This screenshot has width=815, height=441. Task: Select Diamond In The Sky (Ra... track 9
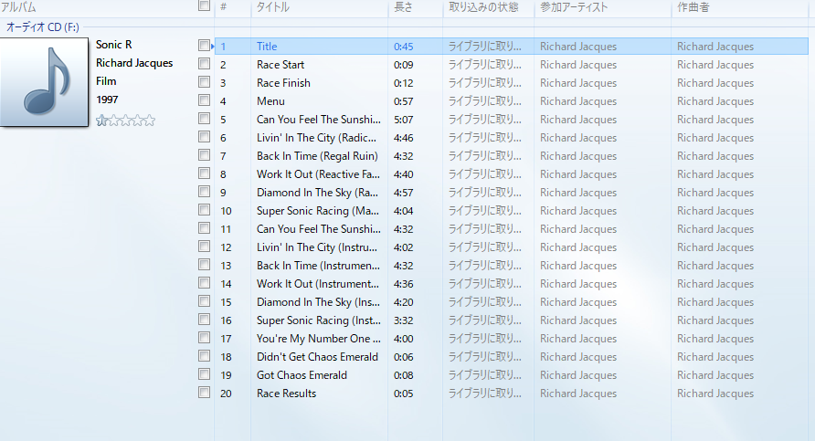click(x=317, y=192)
